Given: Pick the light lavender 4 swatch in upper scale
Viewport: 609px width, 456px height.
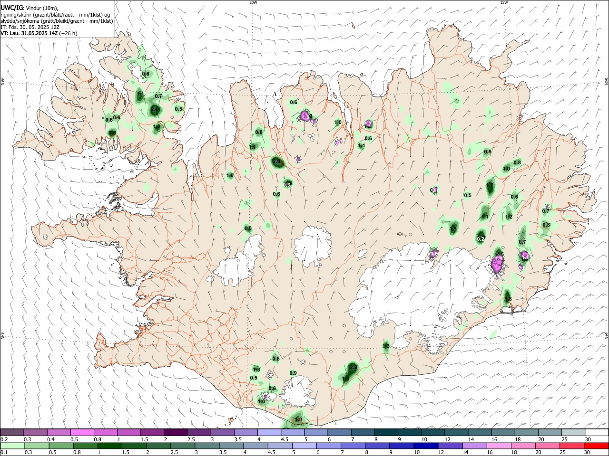Looking at the screenshot, I should pyautogui.click(x=268, y=432).
